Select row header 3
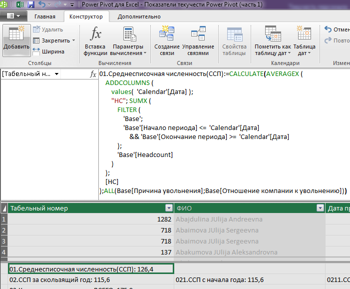The height and width of the screenshot is (289, 350). 4,241
